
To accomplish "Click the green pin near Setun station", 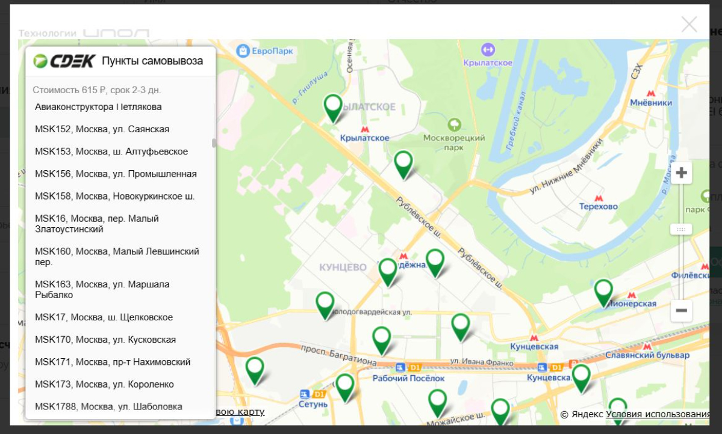I will coord(345,385).
